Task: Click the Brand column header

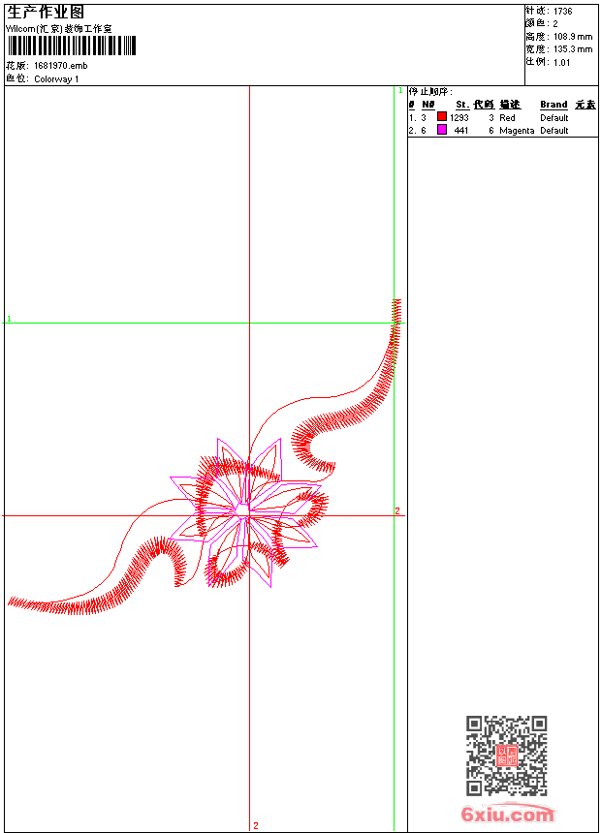Action: pyautogui.click(x=554, y=105)
